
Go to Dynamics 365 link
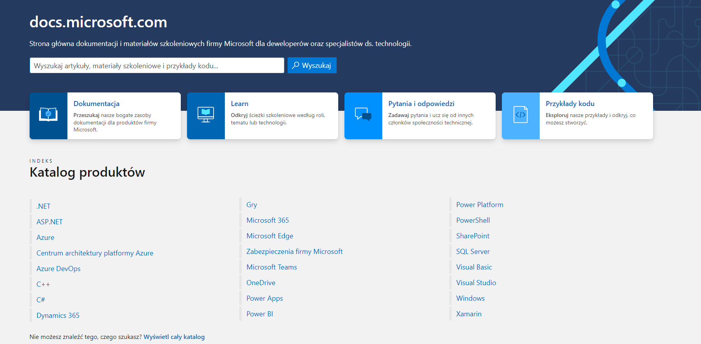pyautogui.click(x=58, y=316)
